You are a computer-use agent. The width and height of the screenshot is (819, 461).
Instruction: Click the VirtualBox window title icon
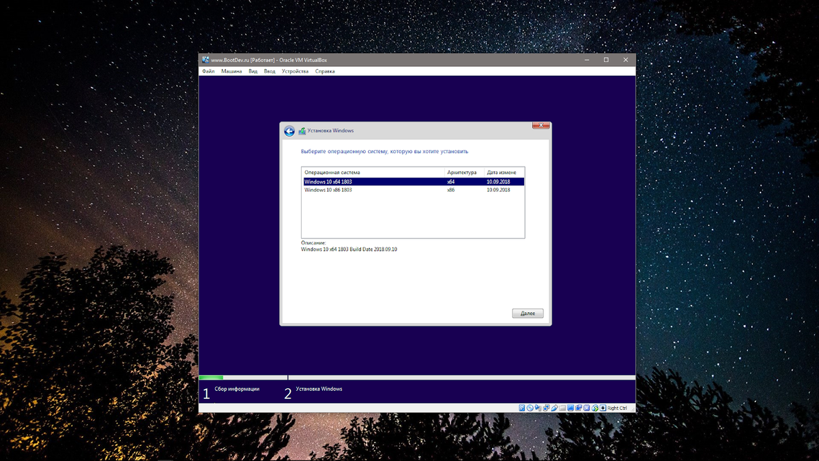coord(205,60)
